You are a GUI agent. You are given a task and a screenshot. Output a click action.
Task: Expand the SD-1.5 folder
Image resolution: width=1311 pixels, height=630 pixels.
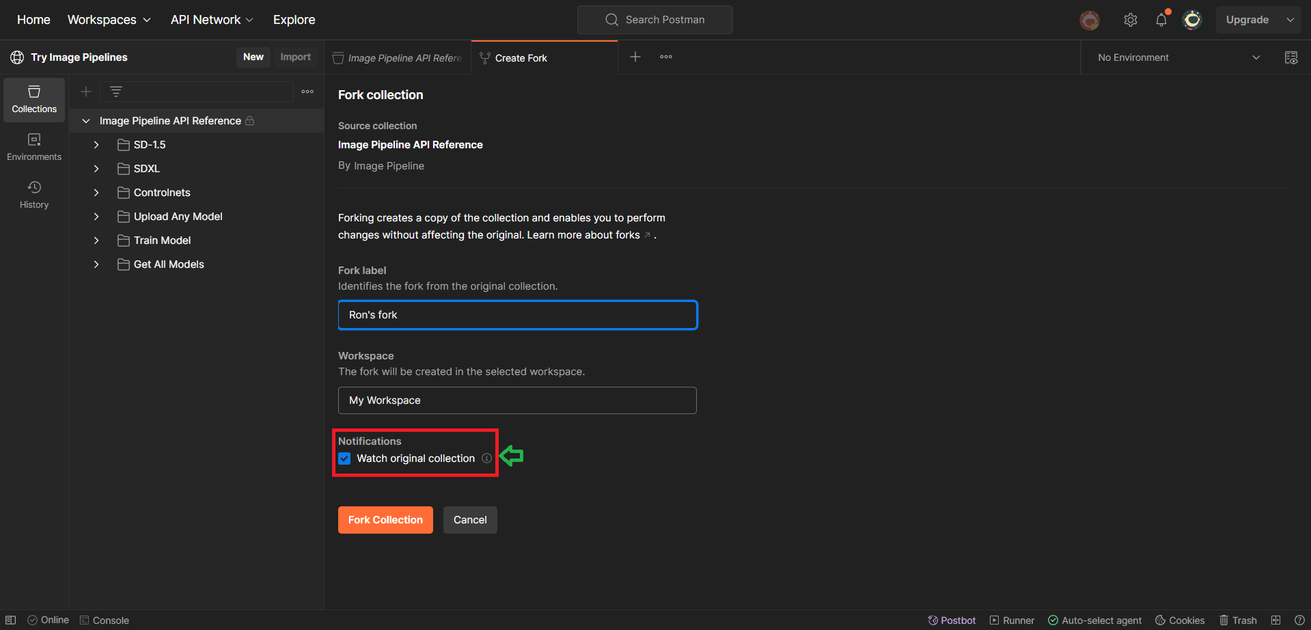(x=96, y=145)
